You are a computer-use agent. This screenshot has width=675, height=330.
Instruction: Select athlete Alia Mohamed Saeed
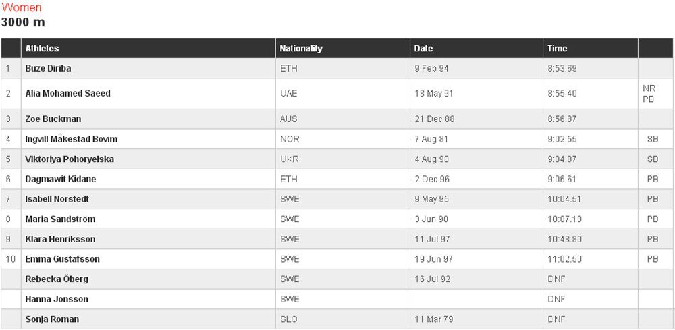click(67, 93)
